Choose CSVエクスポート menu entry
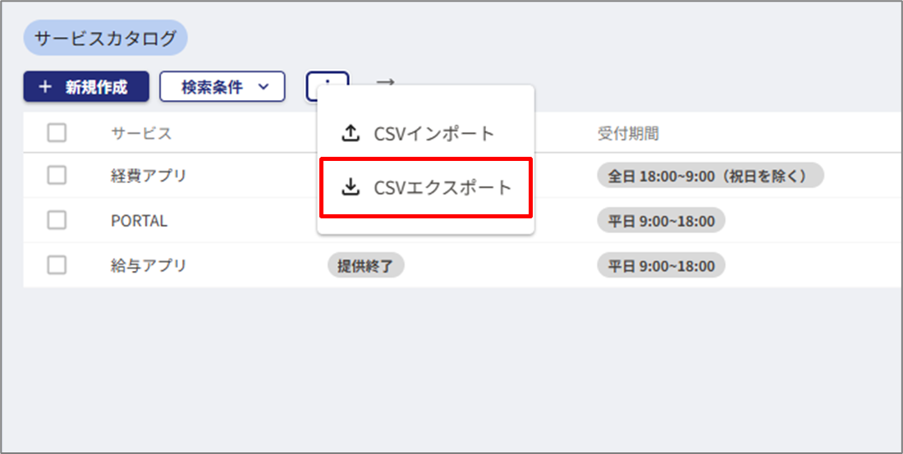 click(x=425, y=188)
